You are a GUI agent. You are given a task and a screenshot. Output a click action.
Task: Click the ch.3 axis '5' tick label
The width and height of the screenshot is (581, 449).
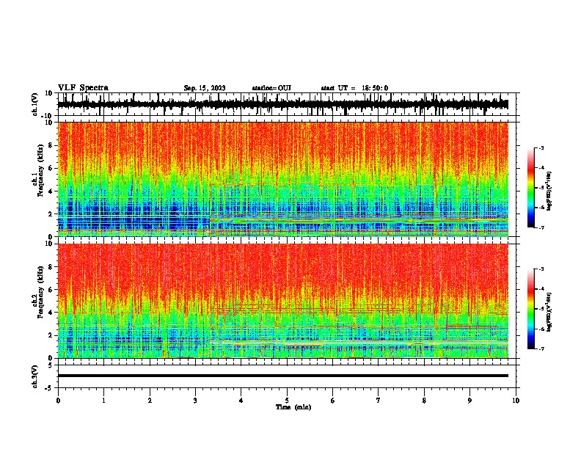[x=51, y=365]
